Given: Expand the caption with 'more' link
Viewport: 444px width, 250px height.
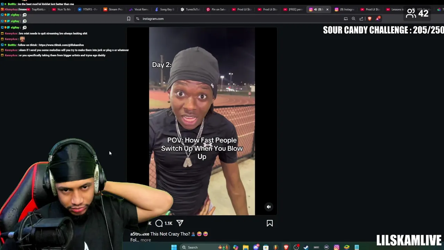Looking at the screenshot, I should point(146,240).
